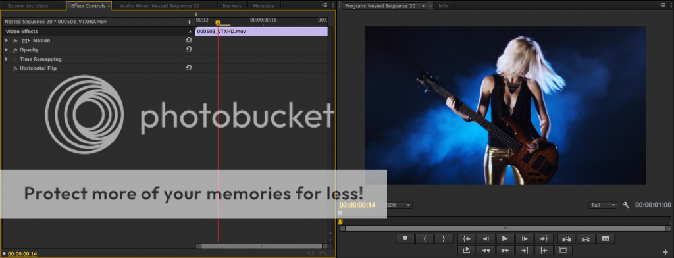
Task: Open the Metadata tab
Action: (263, 6)
